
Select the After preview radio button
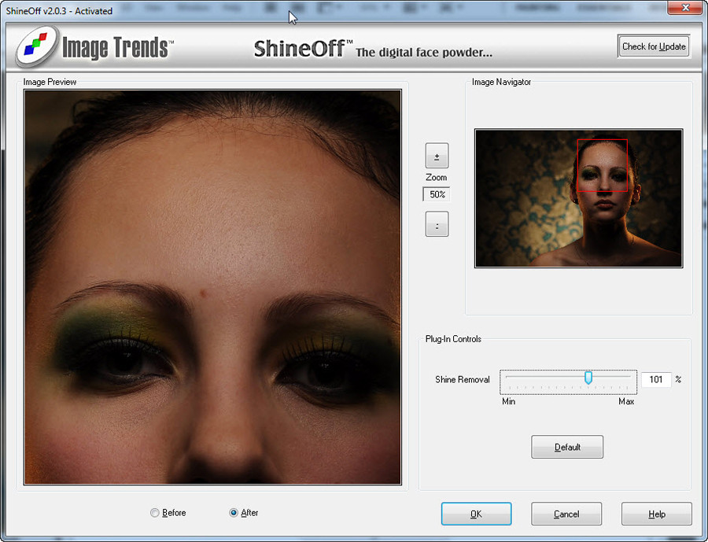234,513
